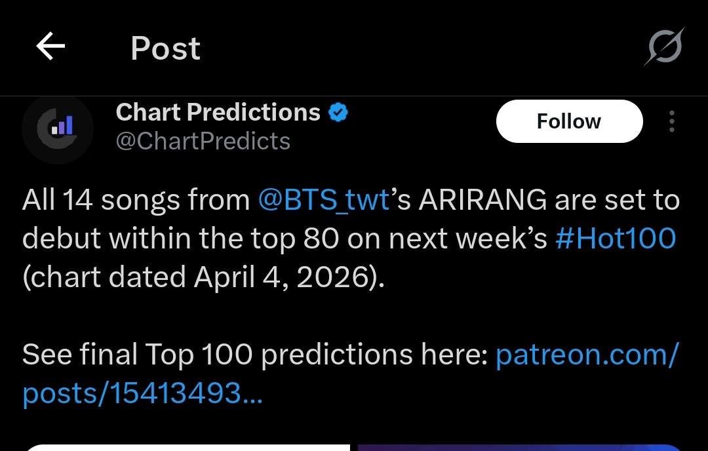Follow the Chart Predictions account
This screenshot has height=451, width=708.
(x=568, y=122)
